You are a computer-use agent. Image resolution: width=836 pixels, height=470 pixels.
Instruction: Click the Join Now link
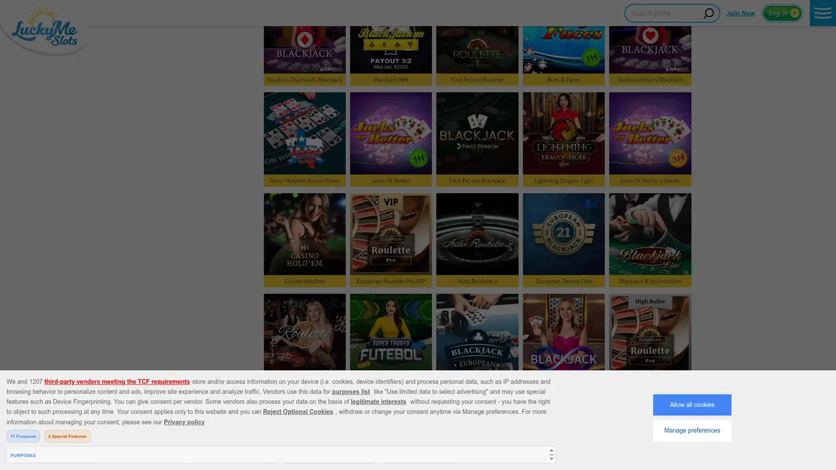coord(740,13)
